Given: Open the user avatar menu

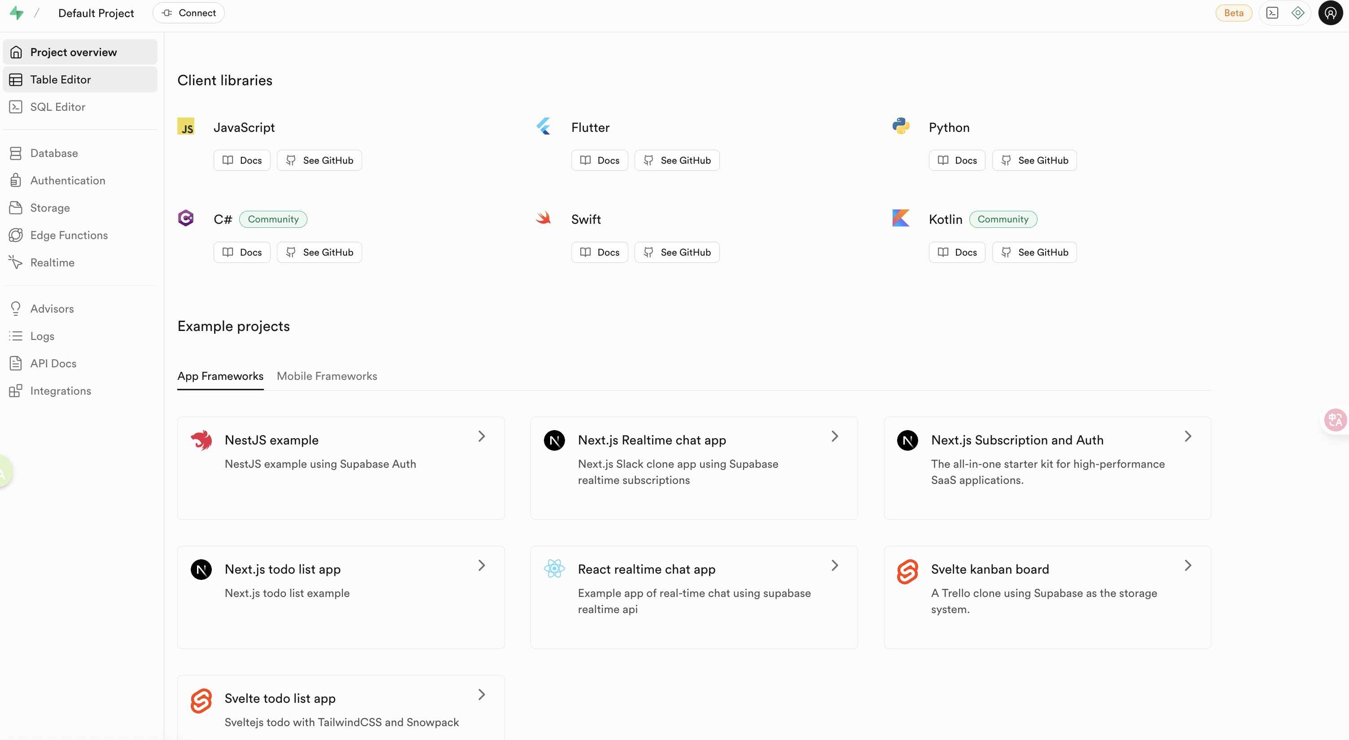Looking at the screenshot, I should point(1330,13).
